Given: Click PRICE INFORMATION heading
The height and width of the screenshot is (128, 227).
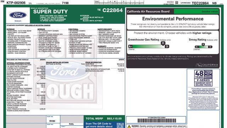Looking at the screenshot, I should tap(93, 63).
